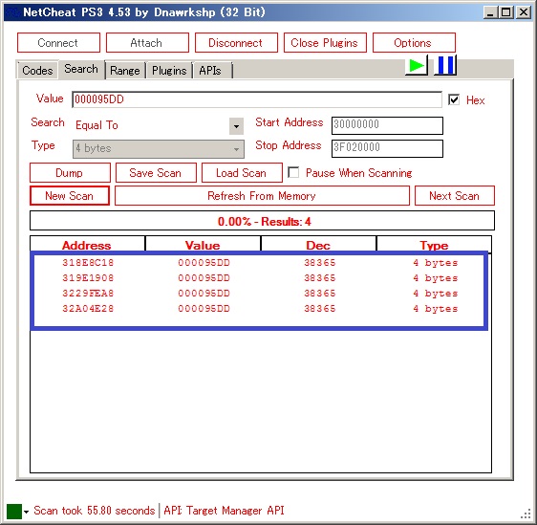Click the scan progress bar showing Results: 4

pos(263,221)
